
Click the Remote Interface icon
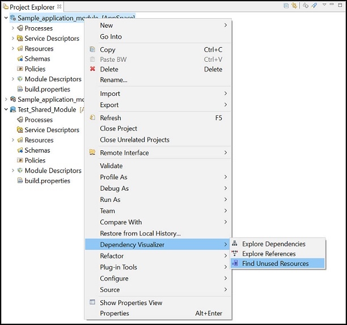[x=92, y=152]
